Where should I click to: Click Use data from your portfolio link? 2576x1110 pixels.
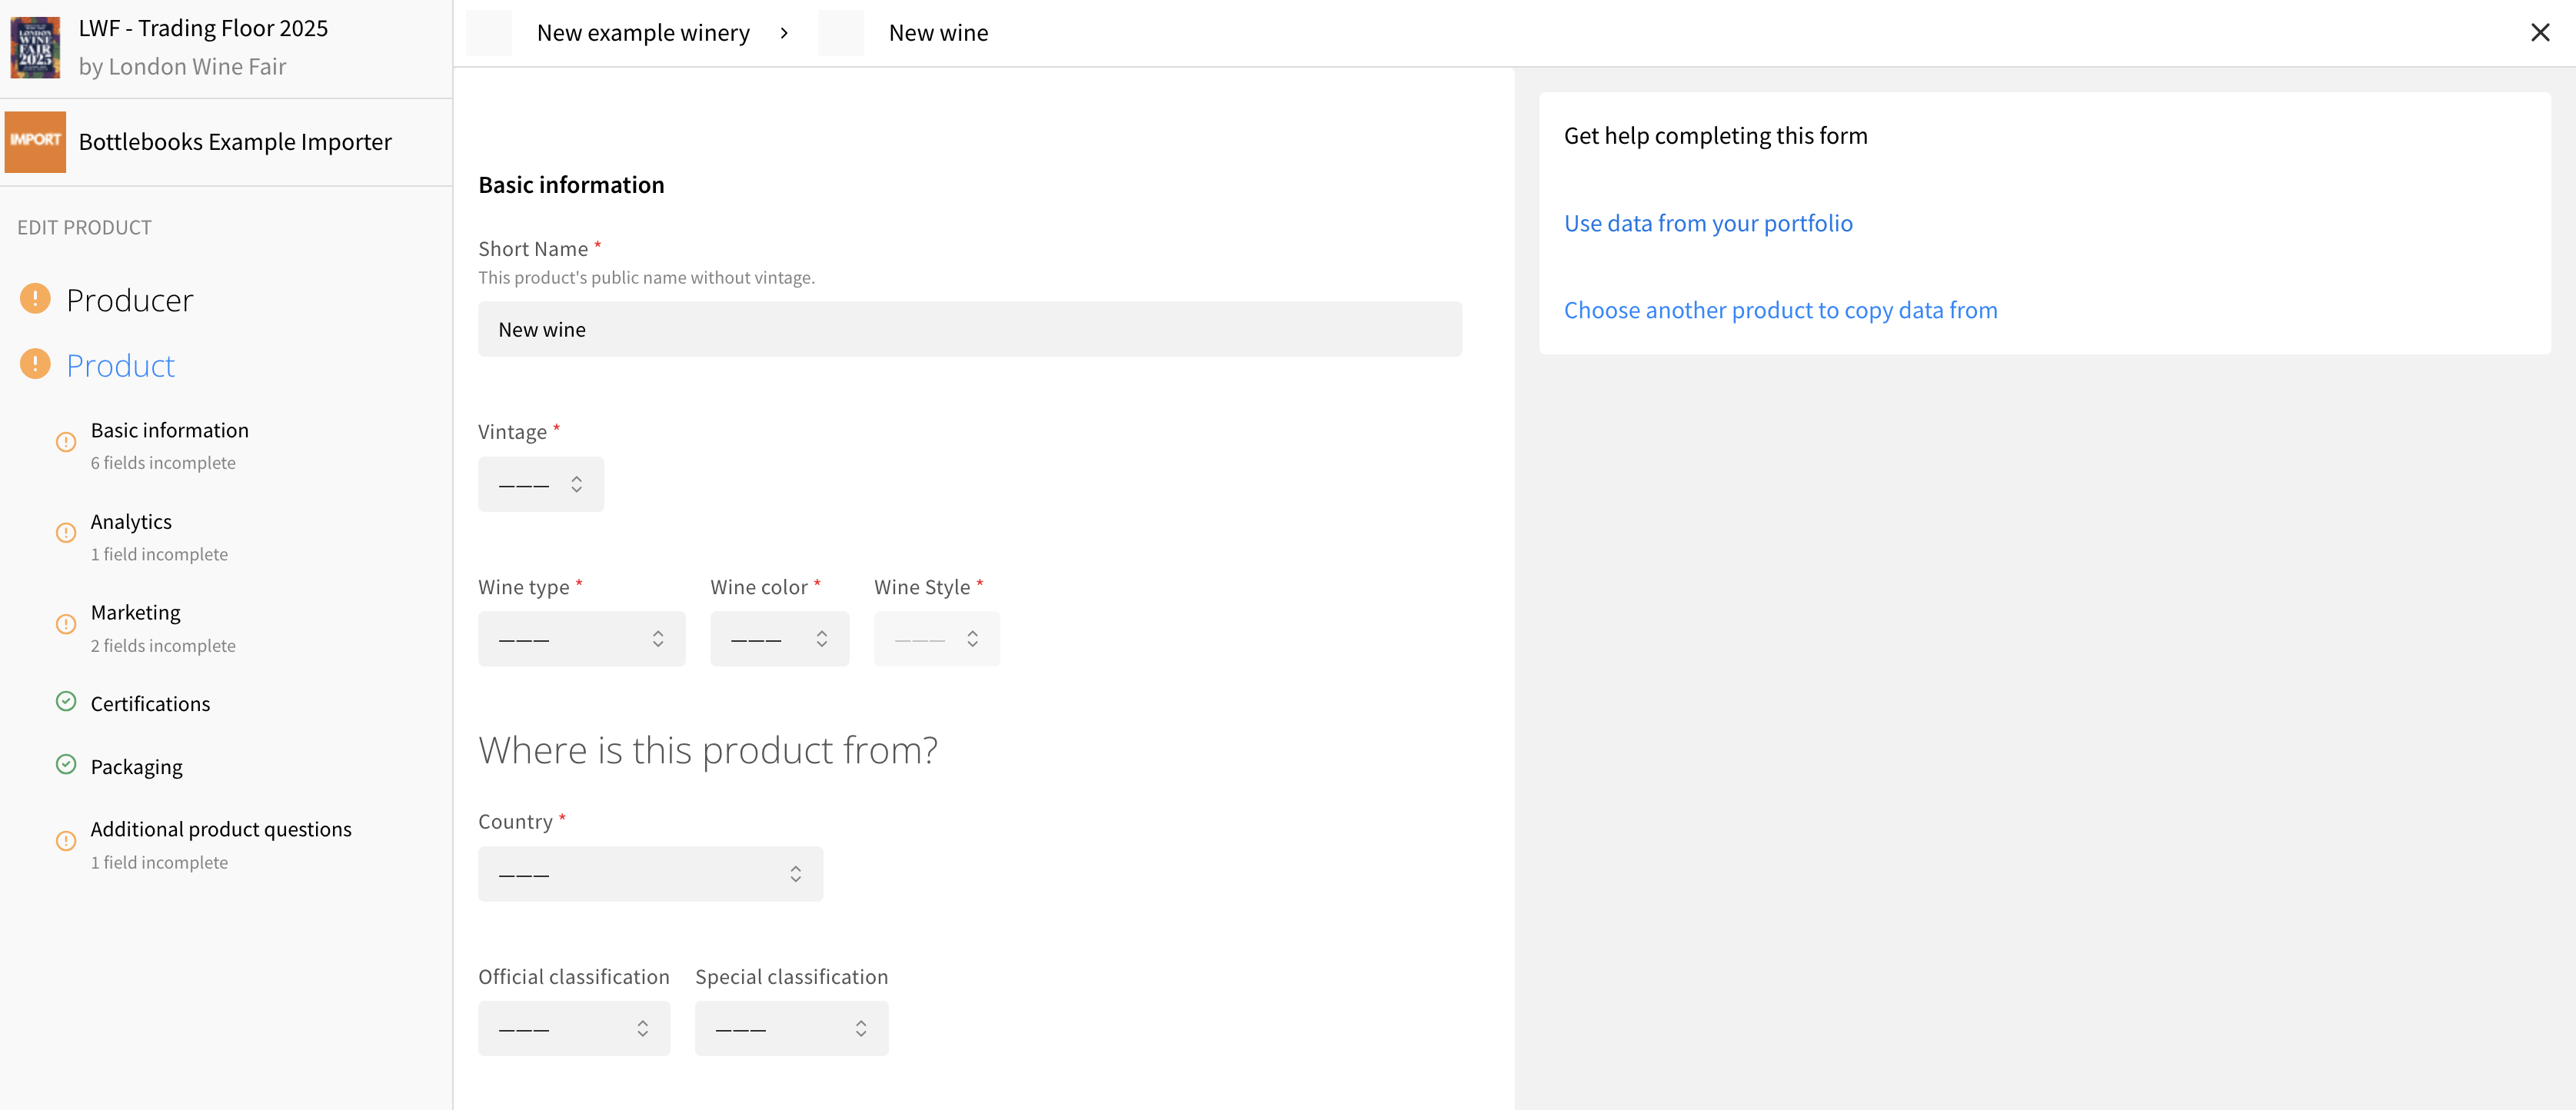click(1707, 223)
